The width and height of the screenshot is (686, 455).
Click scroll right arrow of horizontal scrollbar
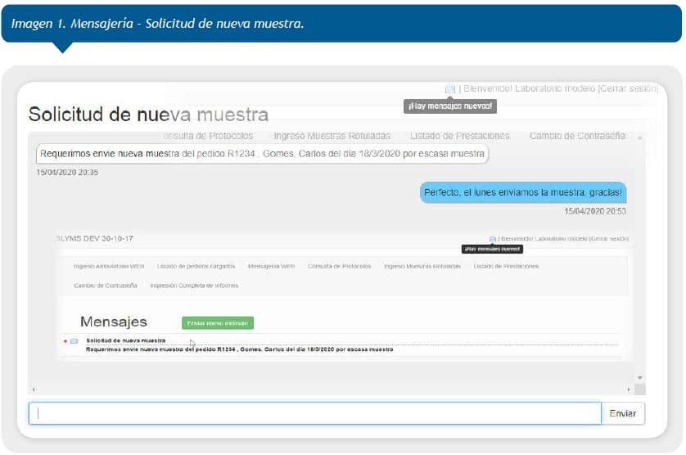click(x=629, y=390)
